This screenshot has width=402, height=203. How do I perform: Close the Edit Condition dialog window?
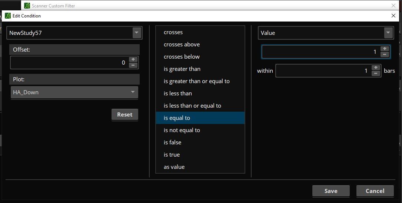coord(393,16)
